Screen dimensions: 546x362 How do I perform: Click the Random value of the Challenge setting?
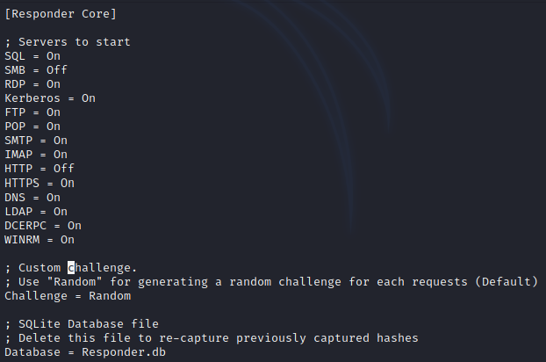pyautogui.click(x=103, y=295)
